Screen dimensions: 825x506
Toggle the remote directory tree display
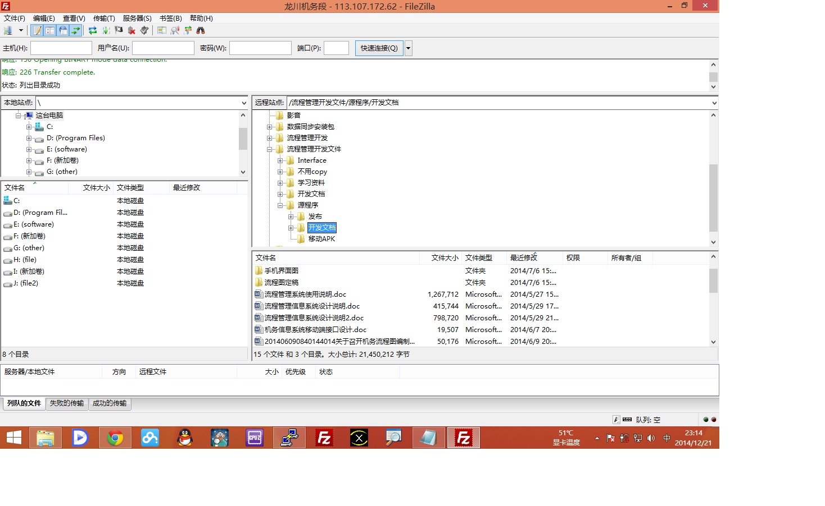(63, 30)
